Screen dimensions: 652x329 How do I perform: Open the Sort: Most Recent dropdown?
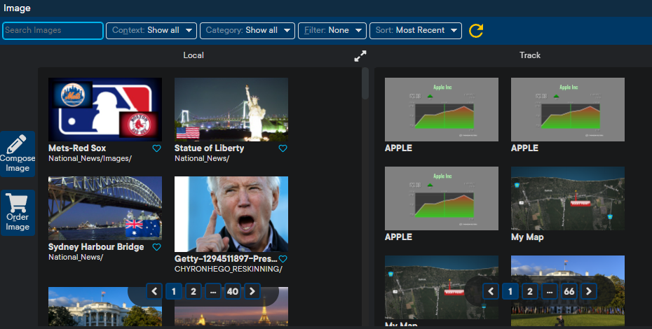(x=415, y=31)
